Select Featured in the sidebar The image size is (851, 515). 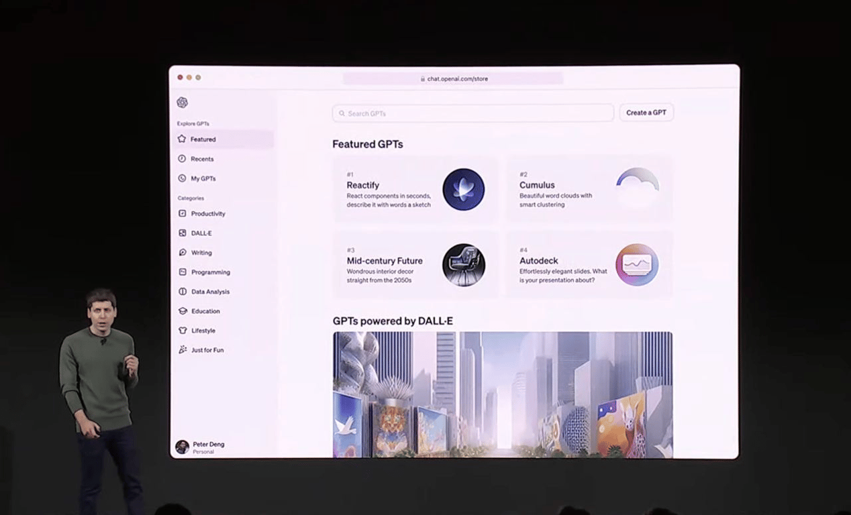click(x=203, y=139)
